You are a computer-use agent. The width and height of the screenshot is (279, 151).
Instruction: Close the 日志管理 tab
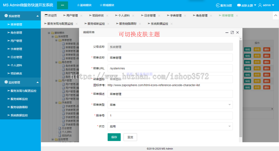tap(159, 16)
